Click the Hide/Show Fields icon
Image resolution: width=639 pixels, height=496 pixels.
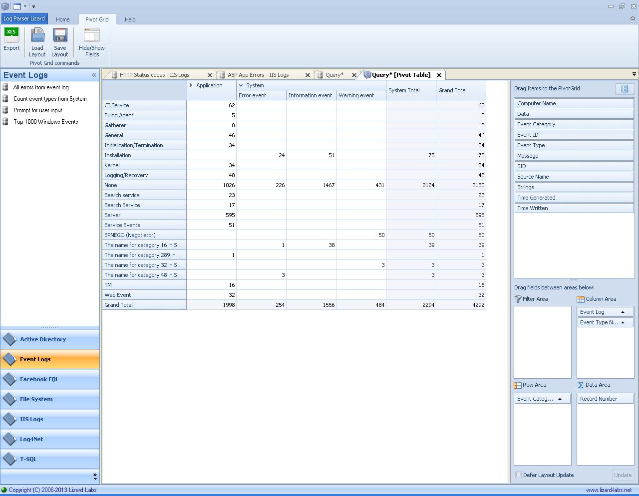(x=92, y=35)
